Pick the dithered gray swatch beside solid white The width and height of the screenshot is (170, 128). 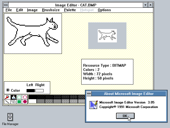pos(41,101)
